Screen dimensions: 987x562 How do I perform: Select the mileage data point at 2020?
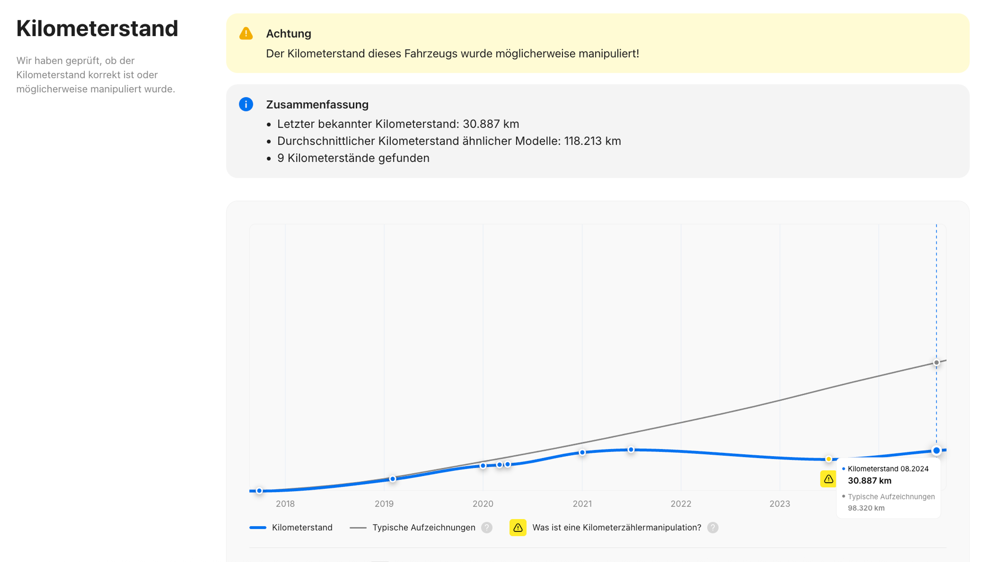point(483,466)
